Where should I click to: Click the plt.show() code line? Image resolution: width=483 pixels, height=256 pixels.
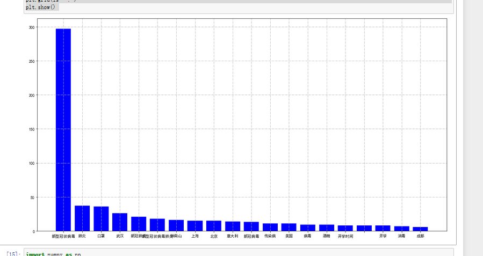point(40,7)
